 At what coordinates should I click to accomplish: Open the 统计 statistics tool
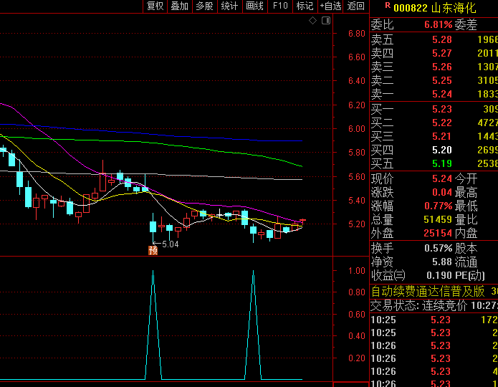click(x=229, y=6)
